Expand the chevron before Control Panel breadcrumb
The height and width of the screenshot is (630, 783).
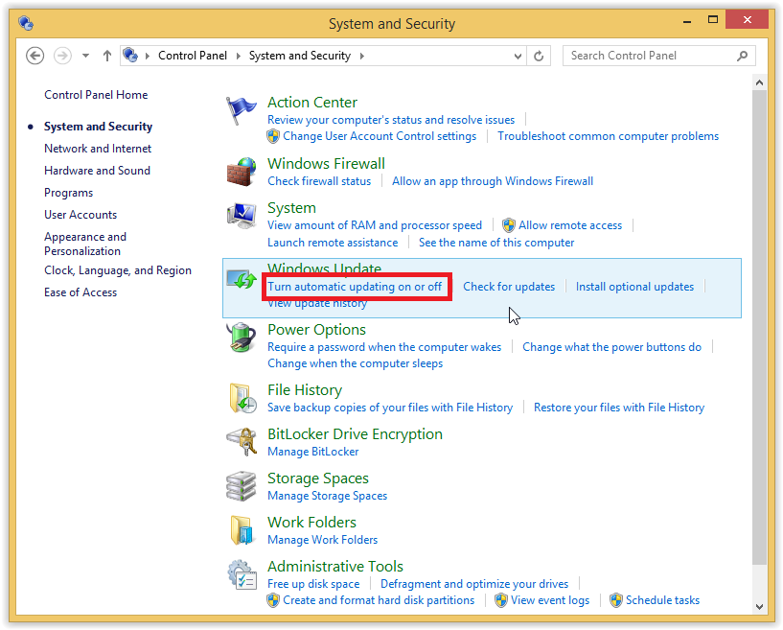(x=148, y=56)
